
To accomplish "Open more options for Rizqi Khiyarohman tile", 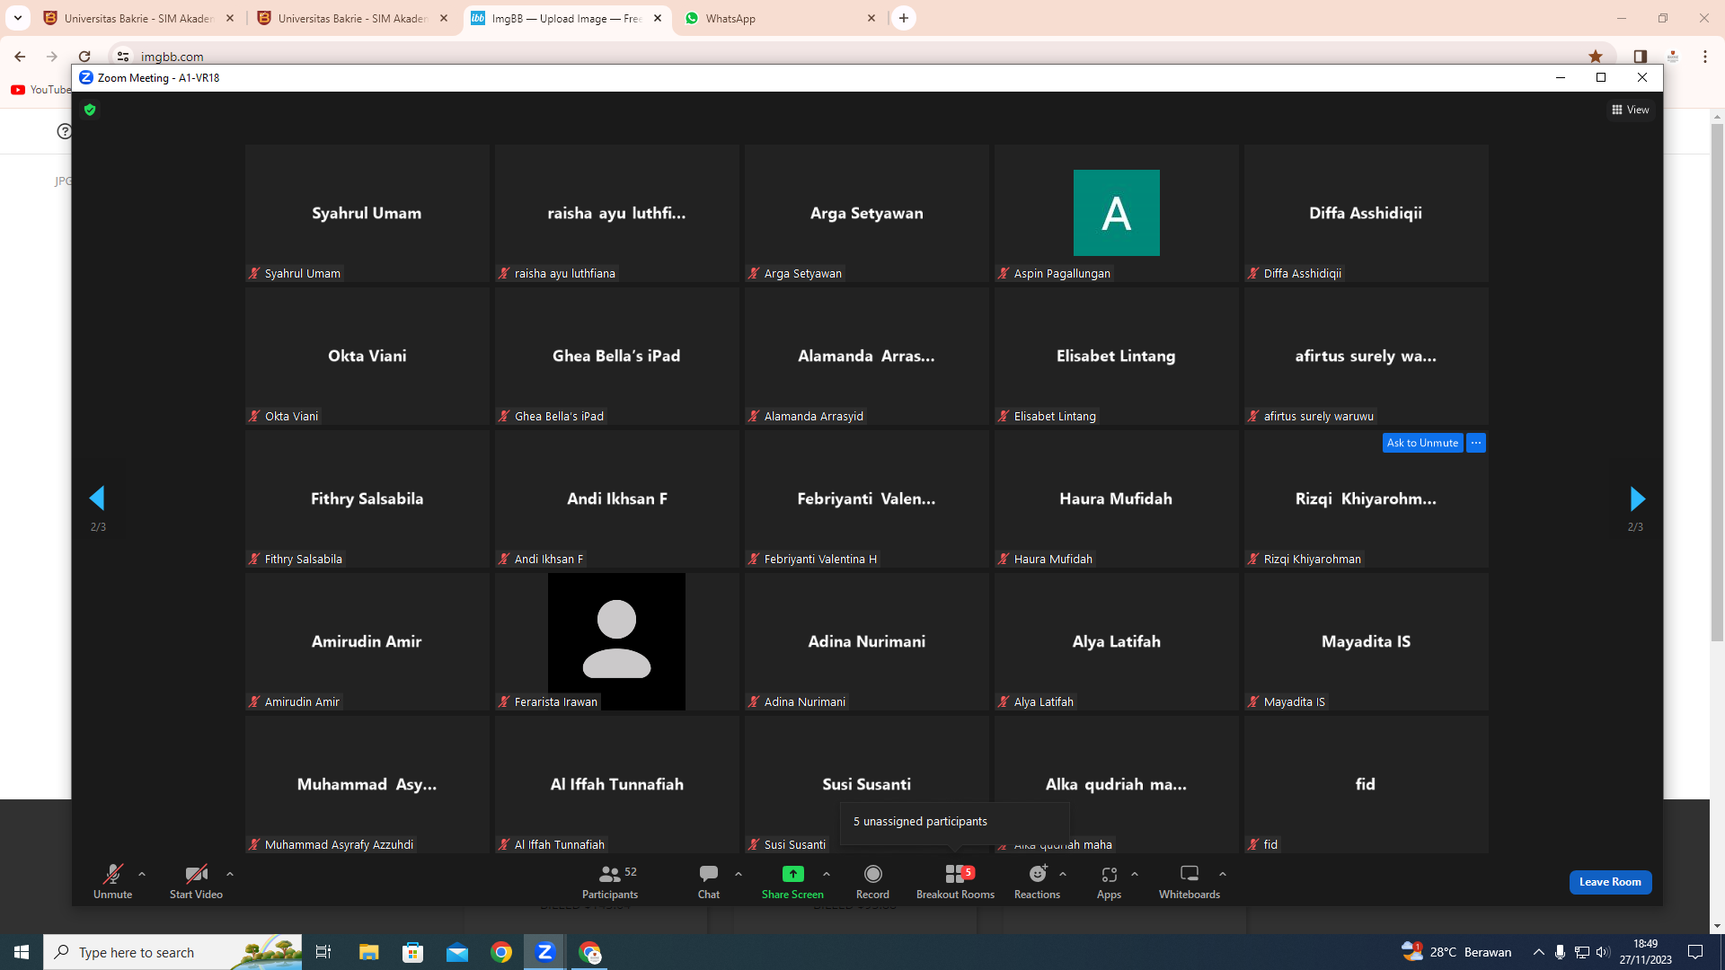I will click(x=1476, y=443).
